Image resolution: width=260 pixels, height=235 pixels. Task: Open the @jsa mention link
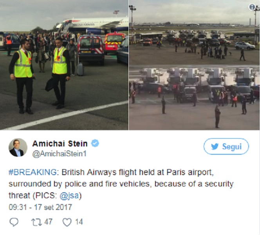coord(69,195)
